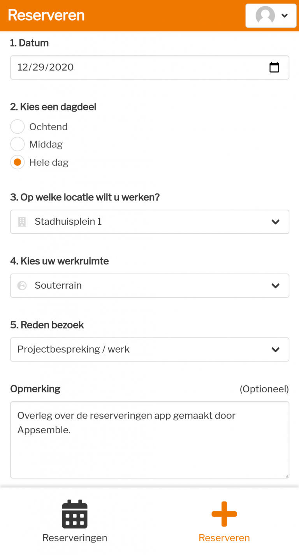Open the user account menu button
This screenshot has width=299, height=555.
pyautogui.click(x=271, y=16)
